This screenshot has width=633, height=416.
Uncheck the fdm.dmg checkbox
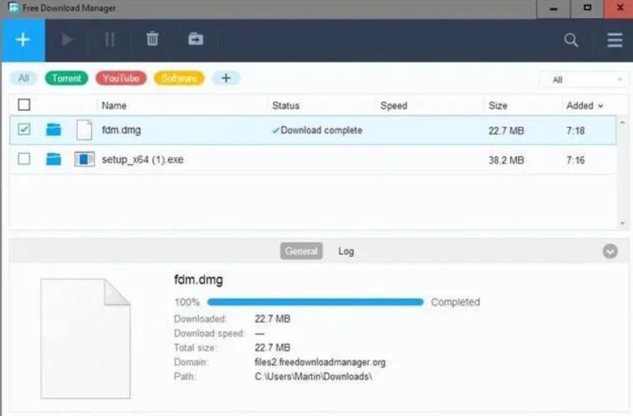coord(24,129)
